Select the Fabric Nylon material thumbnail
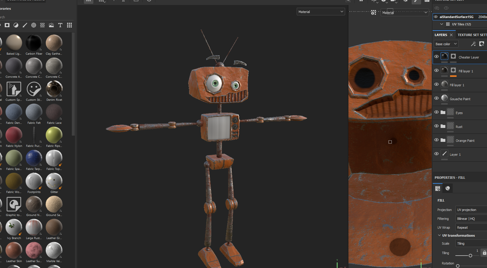Viewport: 487px width, 268px height. coord(14,135)
